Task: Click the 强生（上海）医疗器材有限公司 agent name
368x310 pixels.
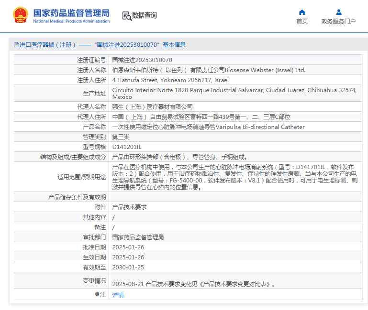Action: coord(152,107)
